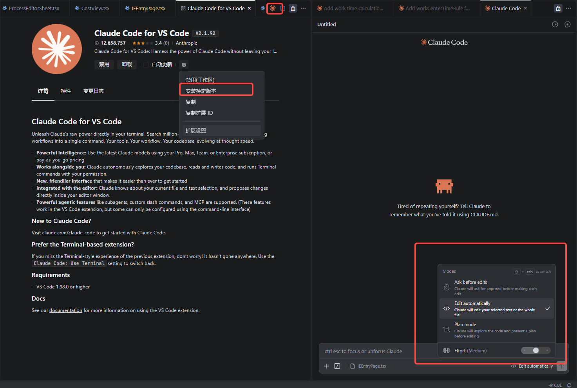Click the Untitled chat title

[x=327, y=24]
